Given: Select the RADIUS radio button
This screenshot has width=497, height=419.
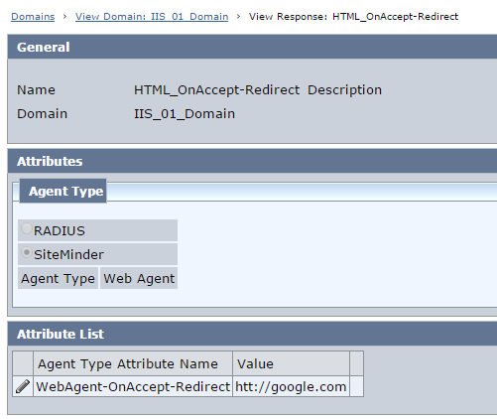Looking at the screenshot, I should pyautogui.click(x=27, y=228).
